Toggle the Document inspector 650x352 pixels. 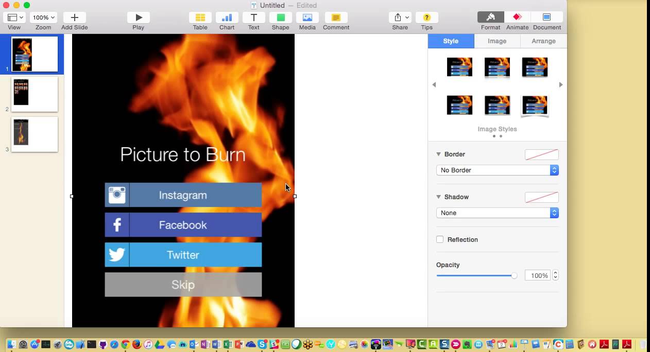(547, 17)
